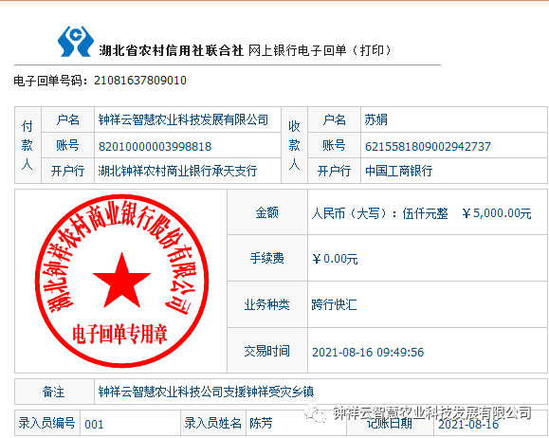Click the blue credit union logo icon
The image size is (549, 438).
76,42
